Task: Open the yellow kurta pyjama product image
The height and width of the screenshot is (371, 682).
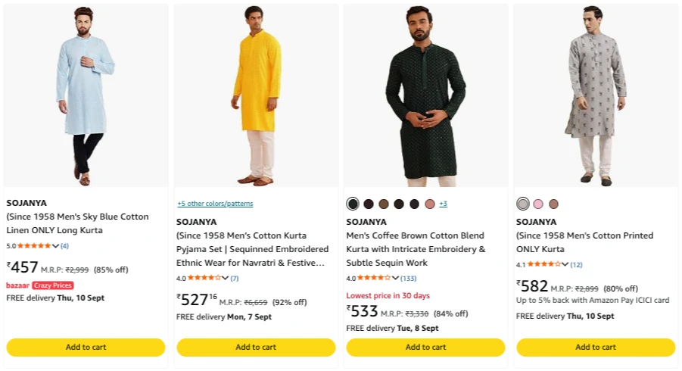Action: click(x=256, y=95)
